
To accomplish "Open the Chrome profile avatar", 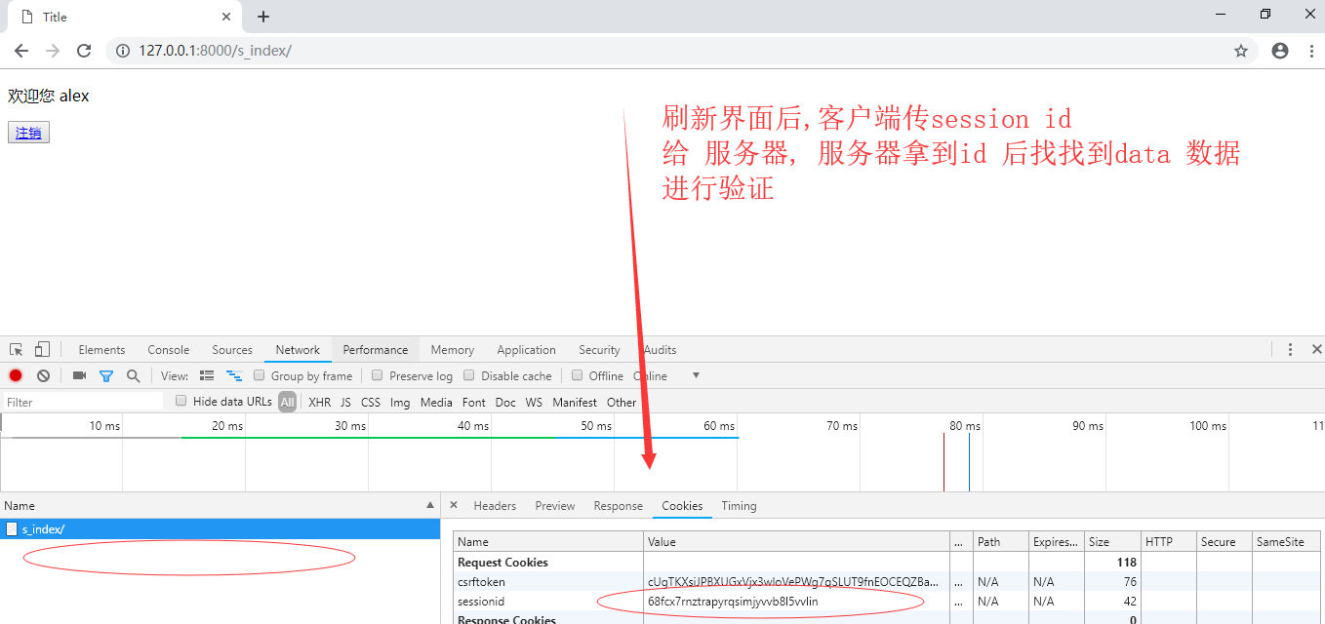I will coord(1280,51).
